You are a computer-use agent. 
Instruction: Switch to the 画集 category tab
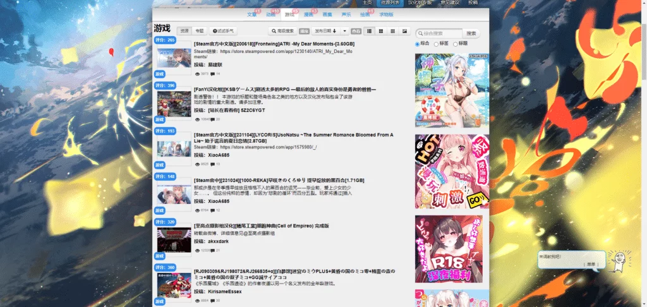[327, 15]
